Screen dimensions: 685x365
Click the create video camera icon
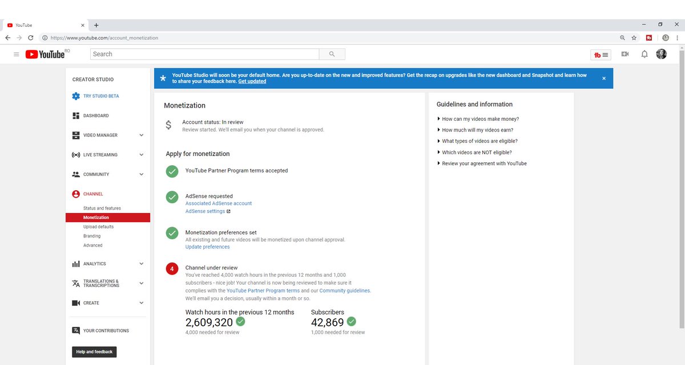(625, 54)
